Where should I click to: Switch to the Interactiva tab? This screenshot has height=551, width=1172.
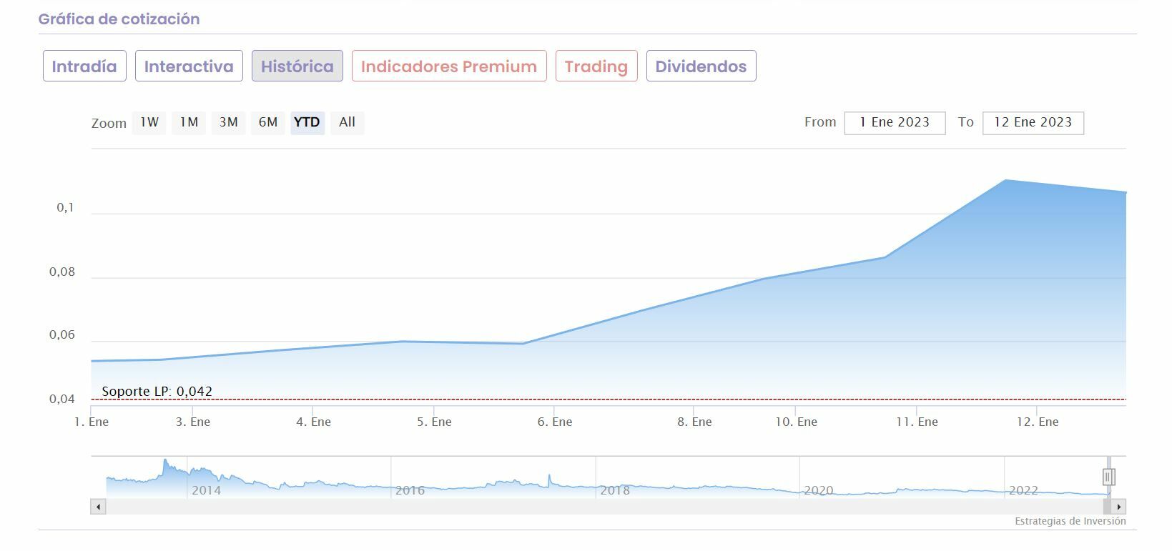189,66
